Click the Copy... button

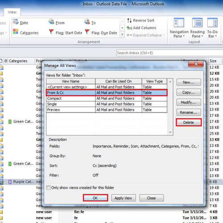coord(189,92)
